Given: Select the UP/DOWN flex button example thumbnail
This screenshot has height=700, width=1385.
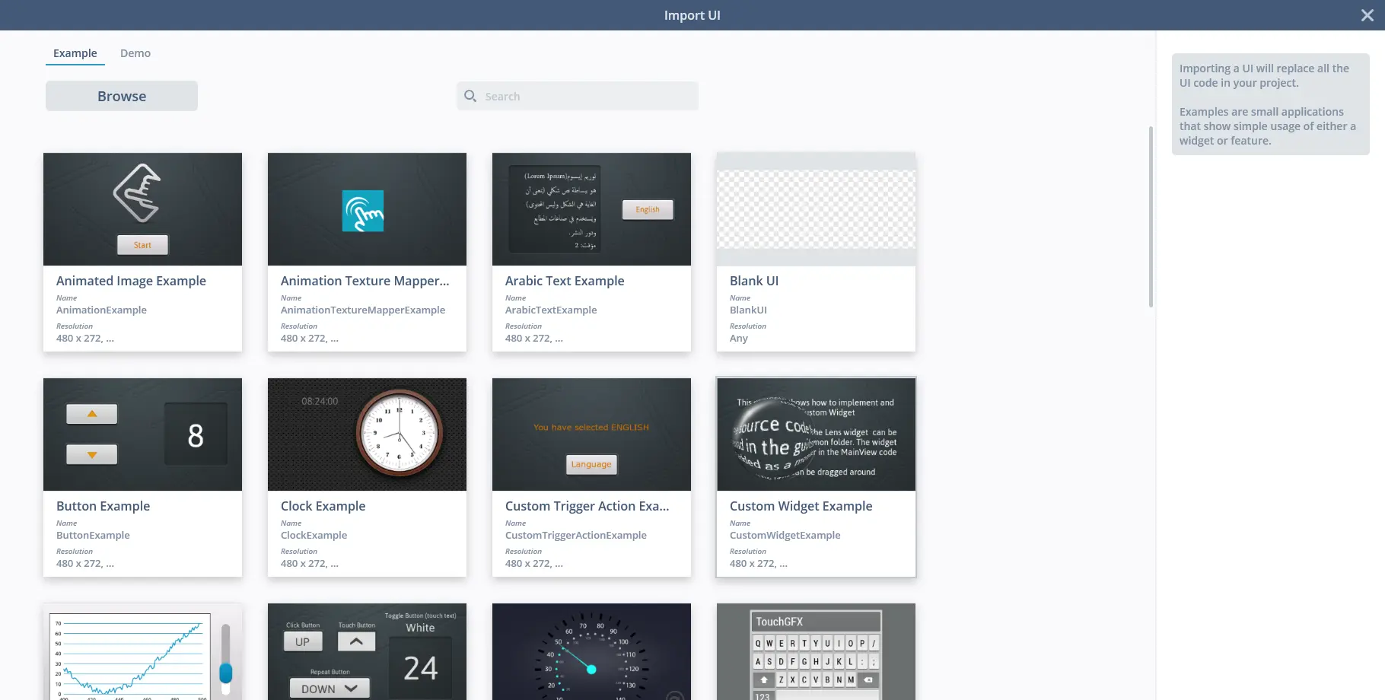Looking at the screenshot, I should (x=367, y=653).
